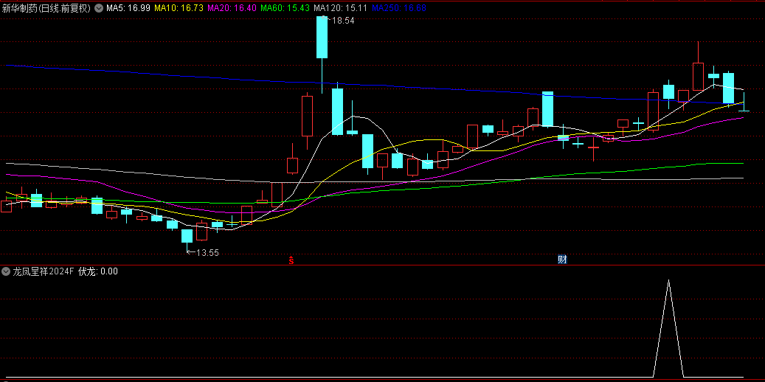Select the 龙凤呈祥2024F indicator name
Viewport: 765px width, 382px height.
44,271
